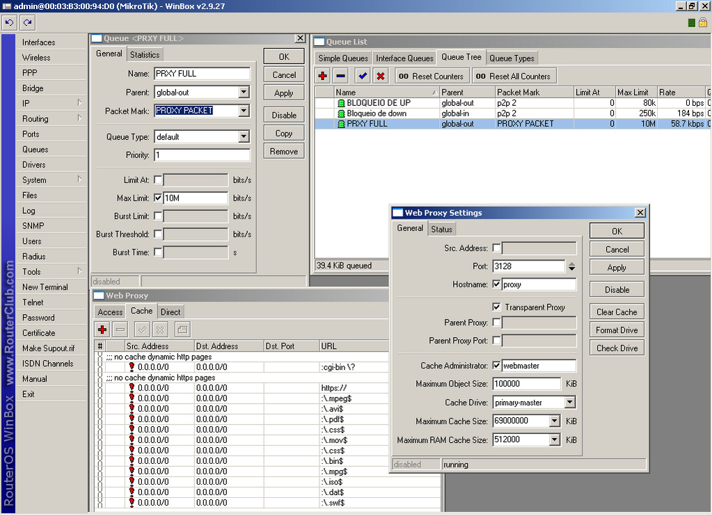Viewport: 712px width, 516px height.
Task: Toggle the Cache Administrator checkbox
Action: point(496,366)
